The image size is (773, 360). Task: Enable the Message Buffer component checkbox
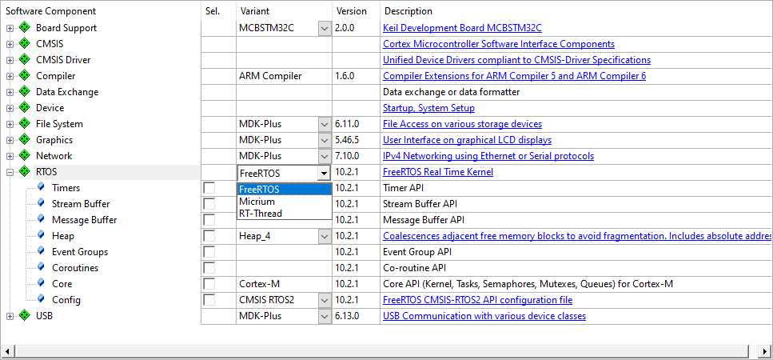point(209,220)
